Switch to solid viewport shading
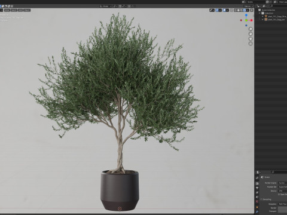The height and width of the screenshot is (215, 287). click(x=239, y=10)
